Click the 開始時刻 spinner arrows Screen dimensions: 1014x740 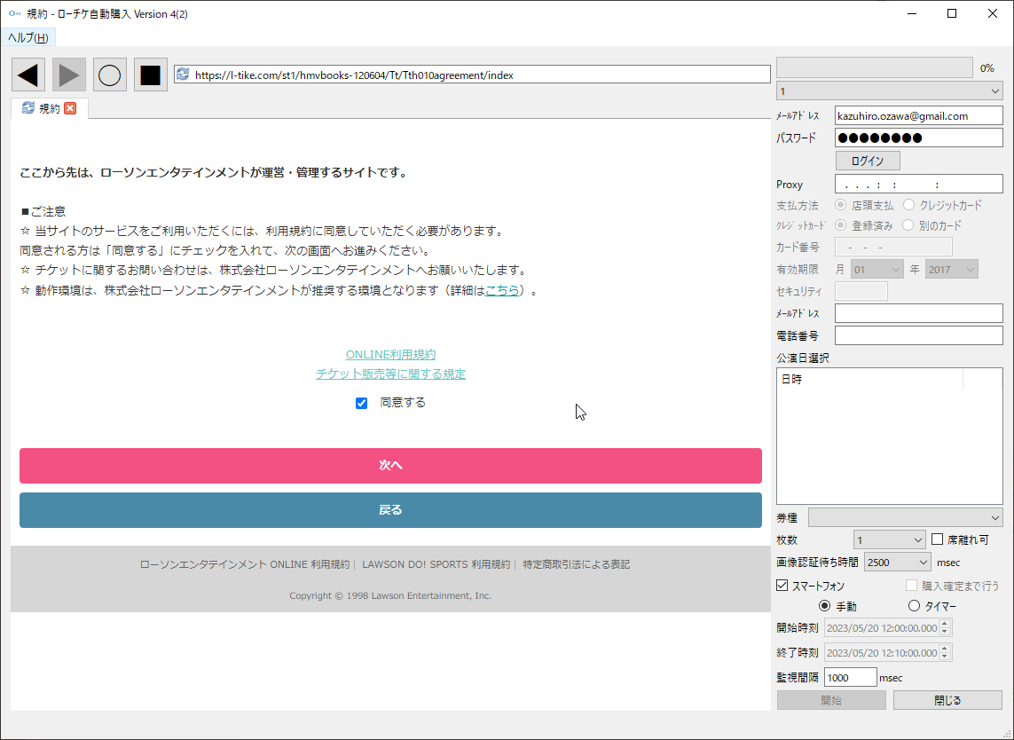[945, 627]
